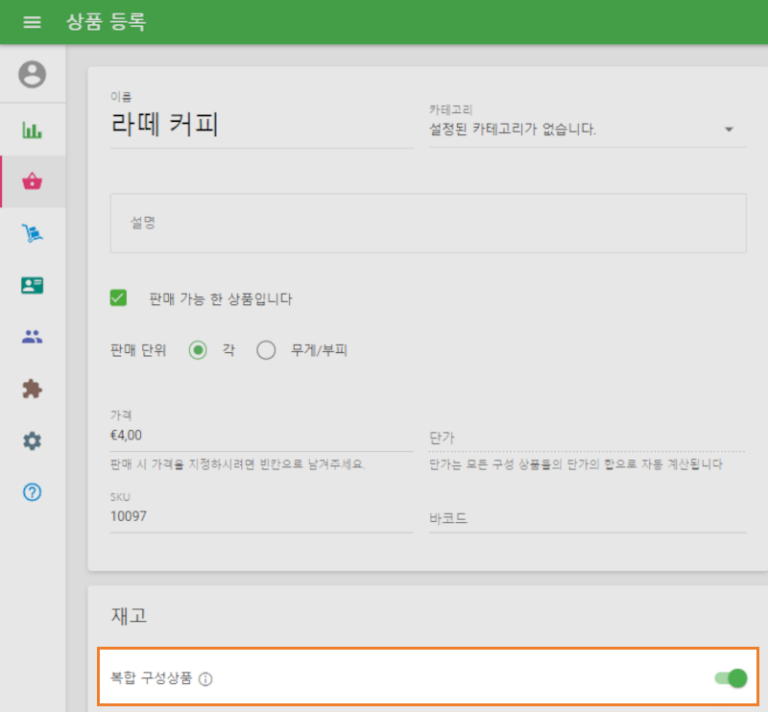Open the hamburger navigation menu
768x712 pixels.
point(32,21)
